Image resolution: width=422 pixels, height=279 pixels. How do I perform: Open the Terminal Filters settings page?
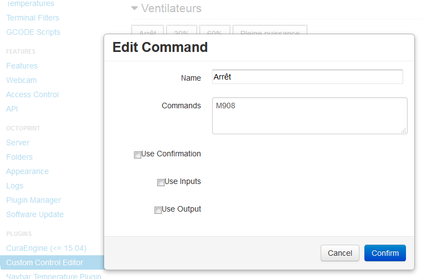[33, 18]
